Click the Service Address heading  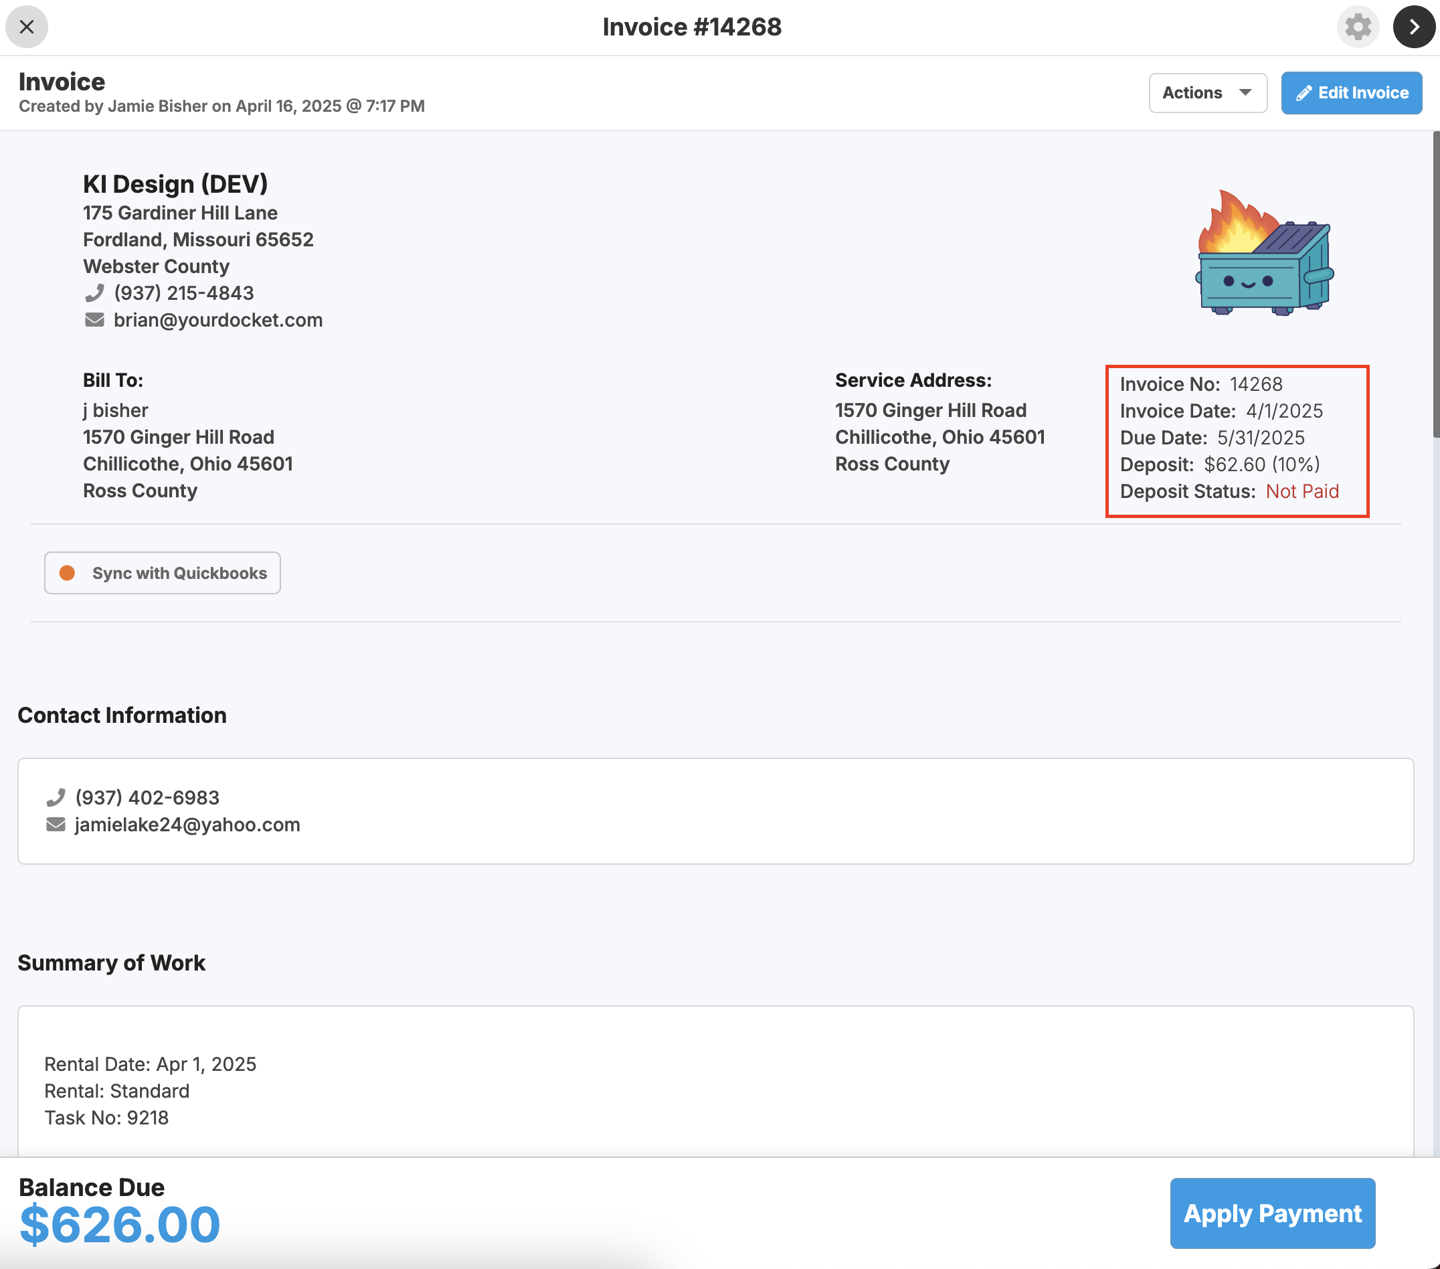point(913,380)
